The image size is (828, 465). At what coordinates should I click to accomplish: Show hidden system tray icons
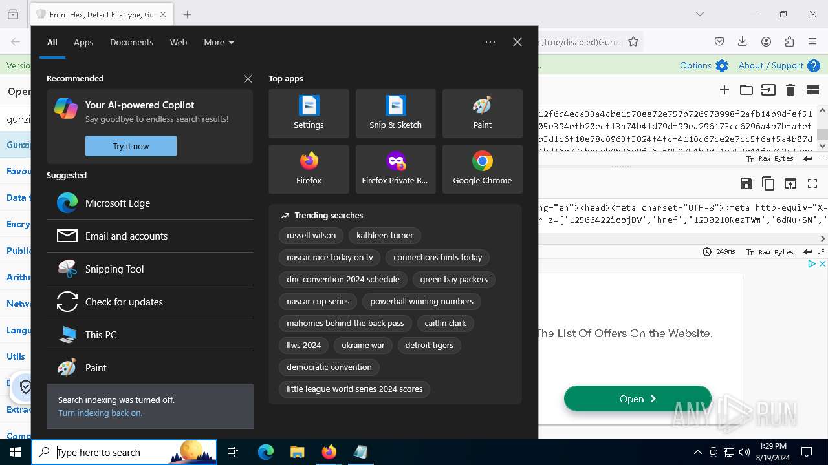point(697,452)
